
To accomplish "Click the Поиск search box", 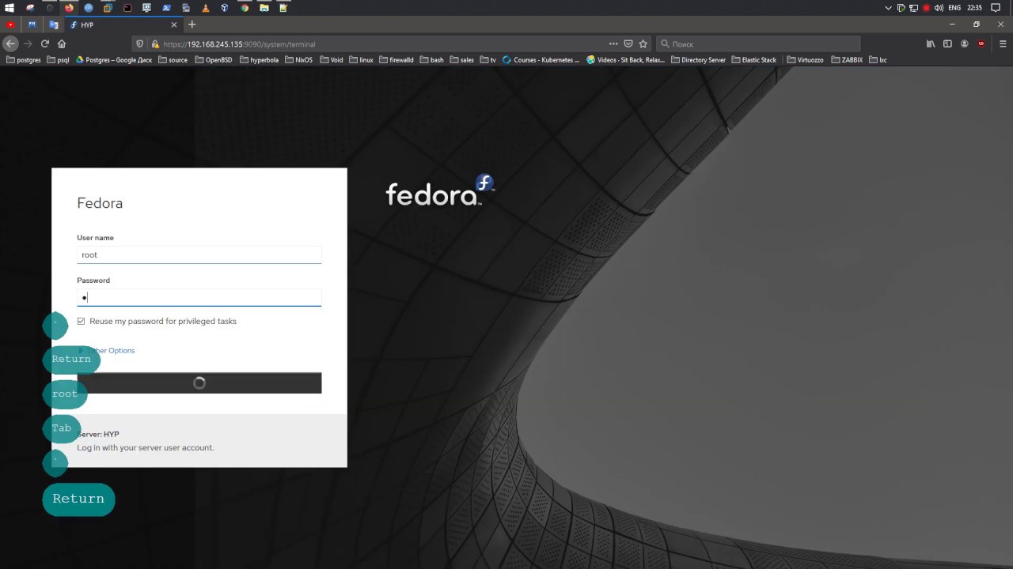I will click(x=758, y=44).
